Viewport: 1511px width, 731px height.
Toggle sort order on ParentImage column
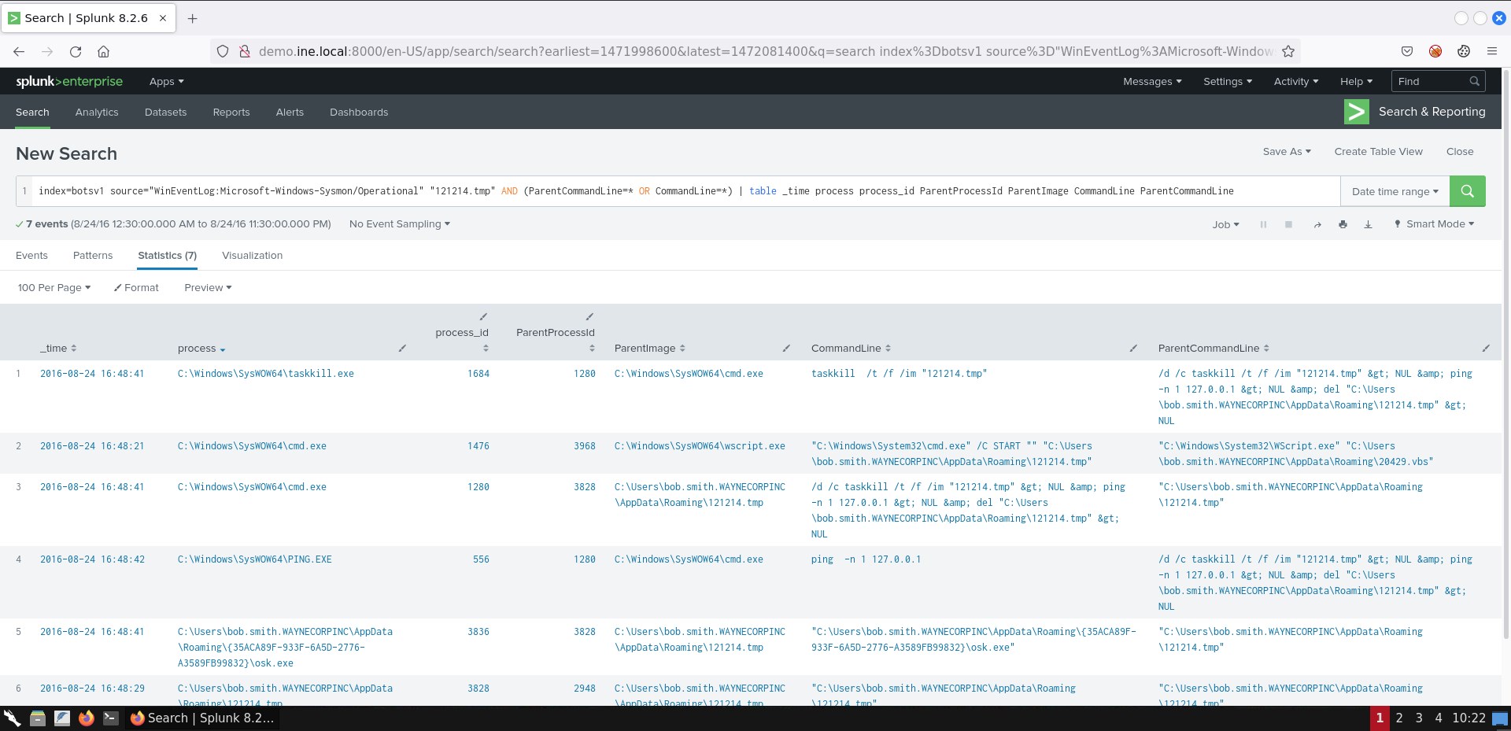point(649,348)
